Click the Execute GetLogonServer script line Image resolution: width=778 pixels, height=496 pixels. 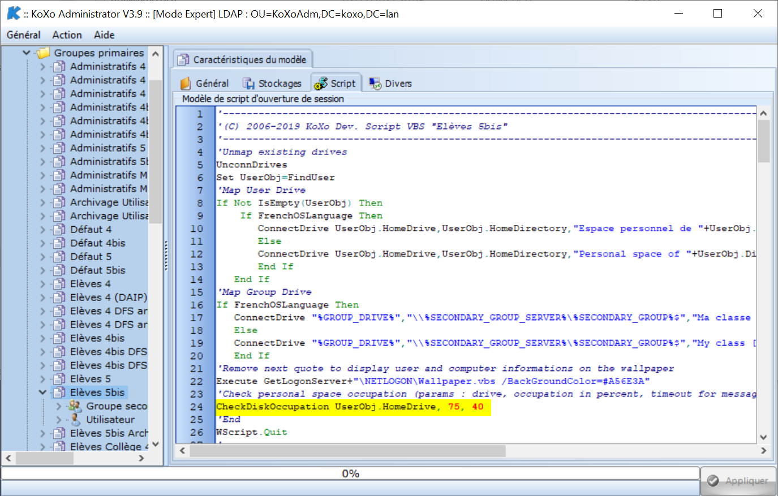point(433,381)
